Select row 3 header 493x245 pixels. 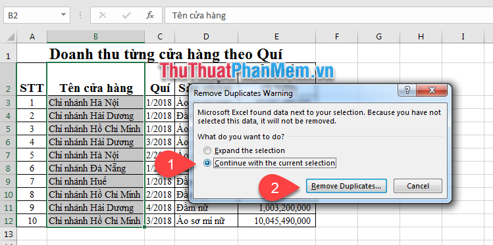(x=8, y=102)
